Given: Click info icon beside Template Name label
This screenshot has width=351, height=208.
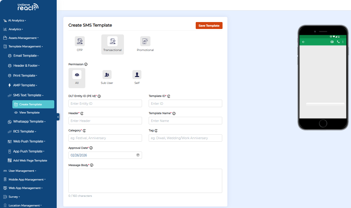Looking at the screenshot, I should pyautogui.click(x=174, y=114).
